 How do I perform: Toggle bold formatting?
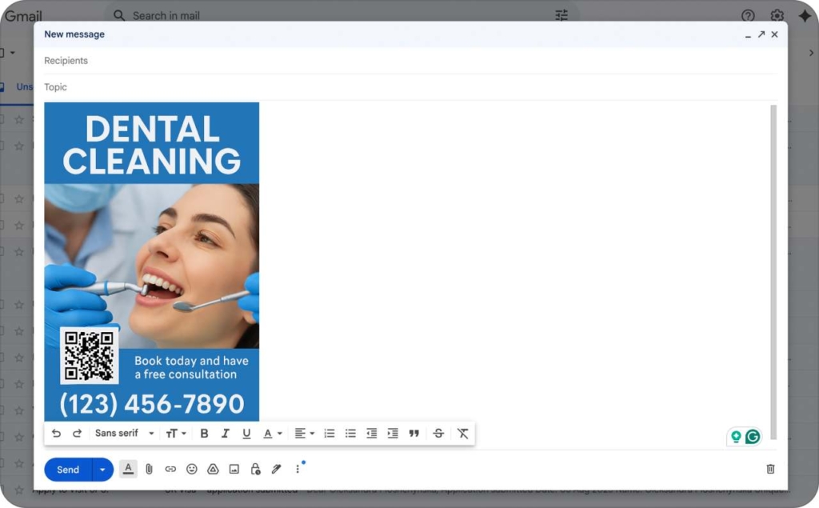pyautogui.click(x=204, y=433)
